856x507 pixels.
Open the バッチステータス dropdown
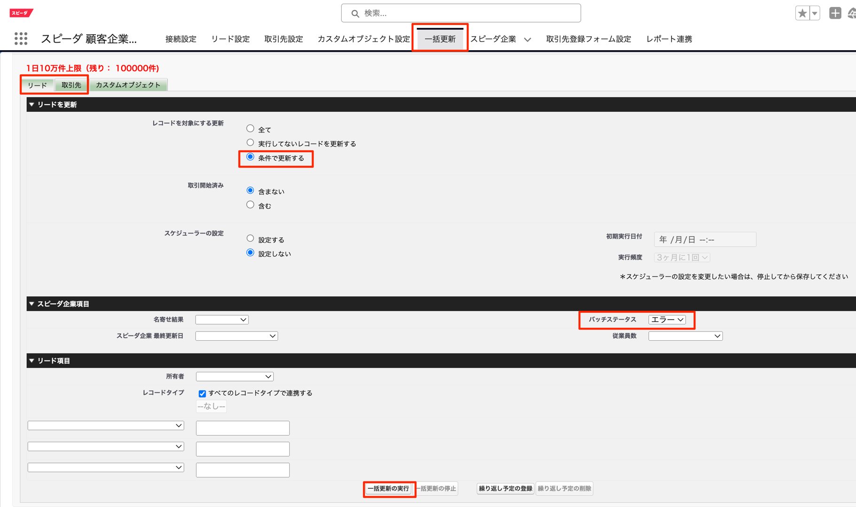point(667,320)
